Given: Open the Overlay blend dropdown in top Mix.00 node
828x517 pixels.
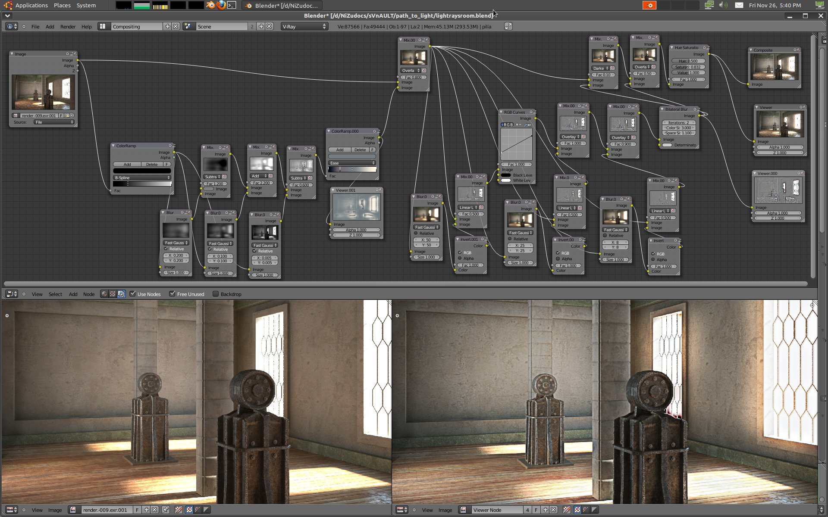Looking at the screenshot, I should (411, 70).
